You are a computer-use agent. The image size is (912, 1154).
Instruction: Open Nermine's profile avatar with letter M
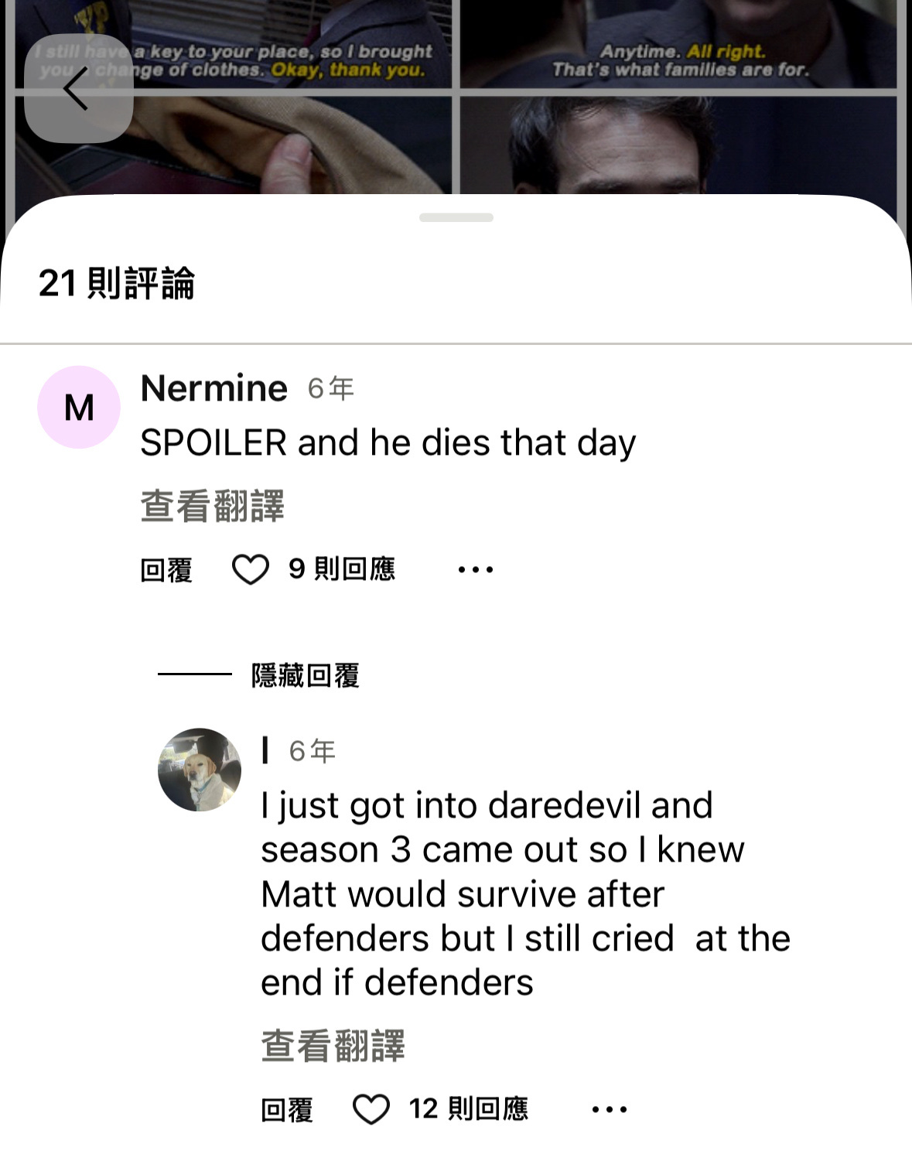pyautogui.click(x=79, y=407)
